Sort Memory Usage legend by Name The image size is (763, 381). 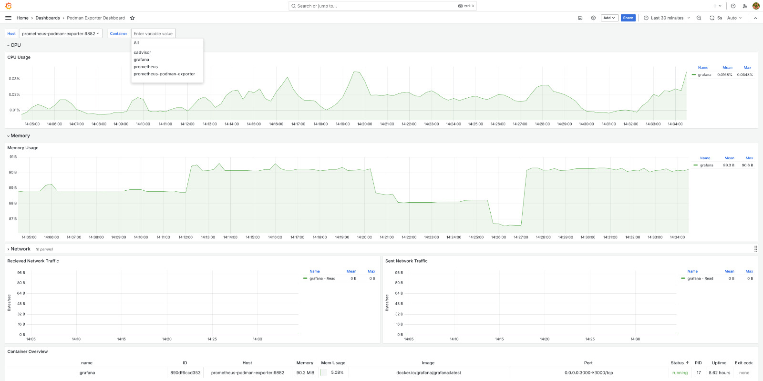coord(705,158)
